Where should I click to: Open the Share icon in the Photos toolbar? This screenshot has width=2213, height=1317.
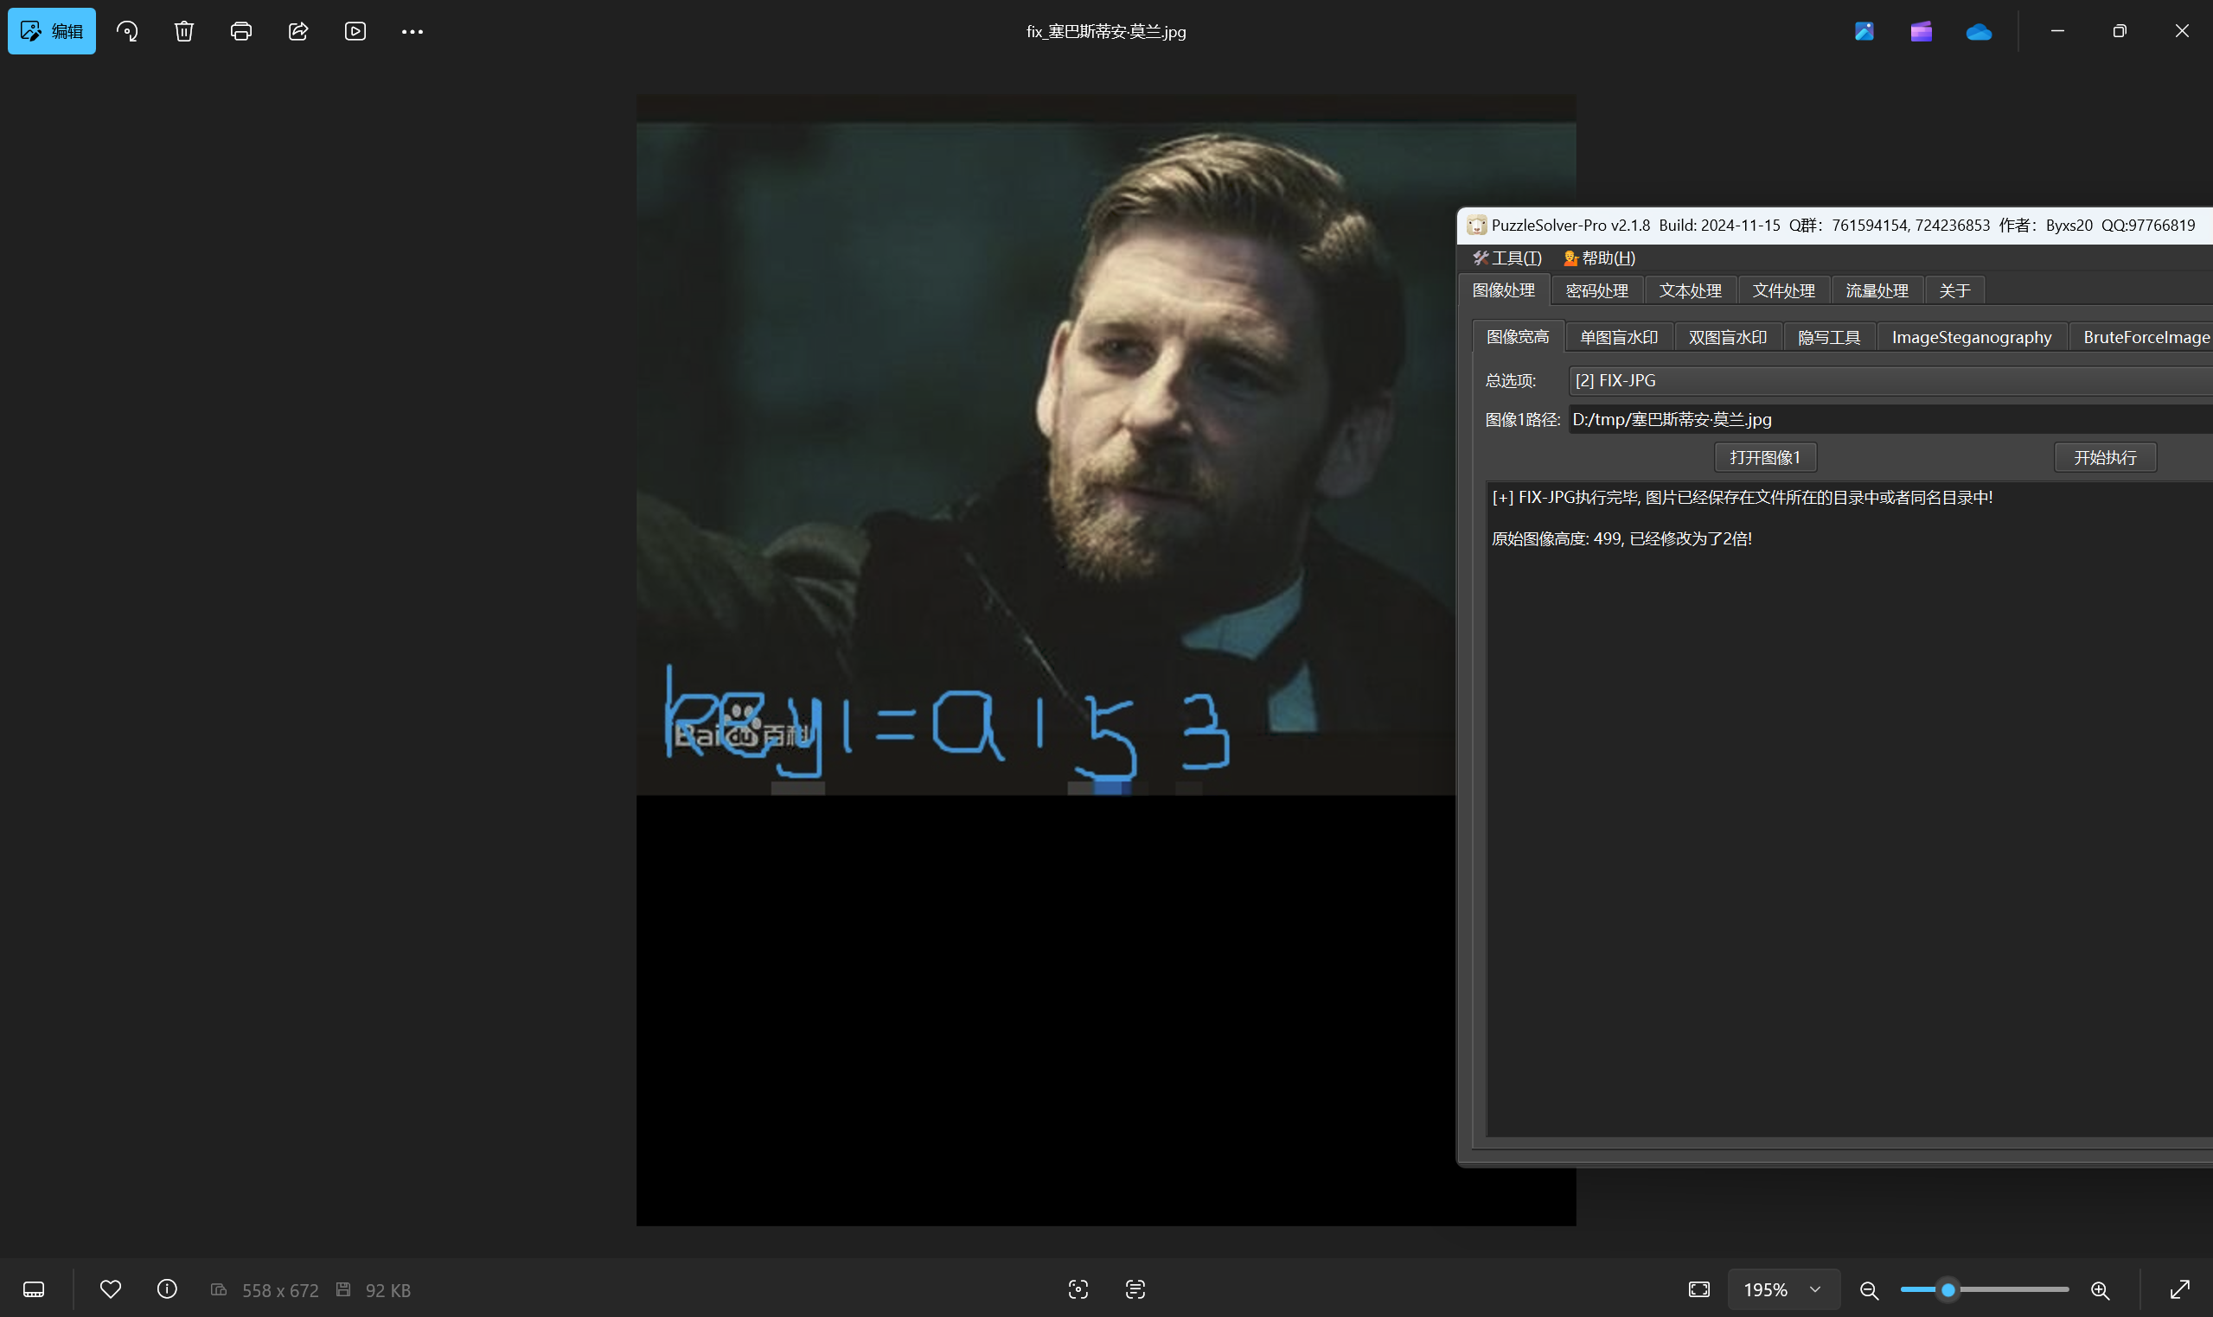(298, 31)
